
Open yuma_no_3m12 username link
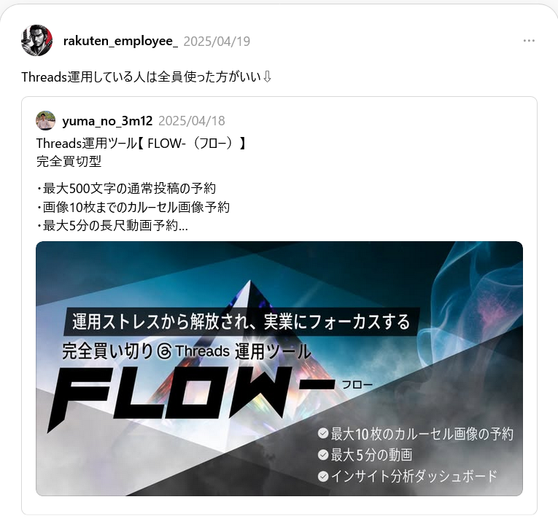pos(107,121)
